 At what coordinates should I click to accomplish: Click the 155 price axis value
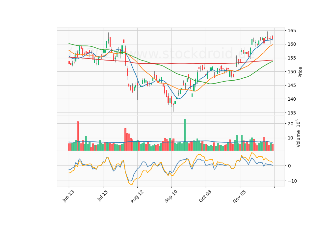(x=292, y=58)
